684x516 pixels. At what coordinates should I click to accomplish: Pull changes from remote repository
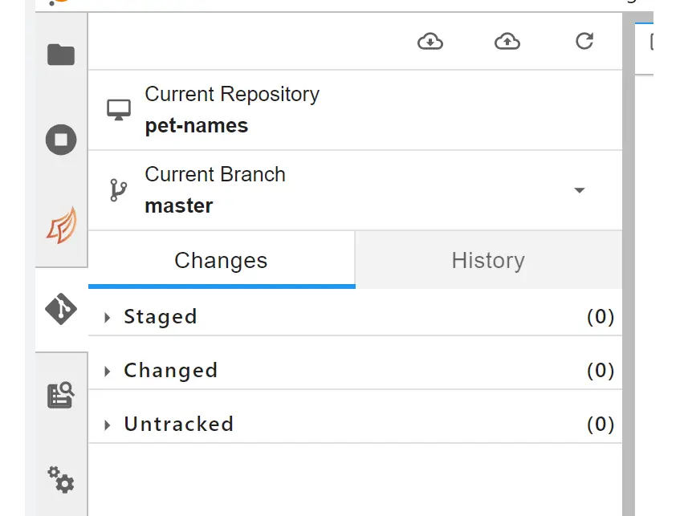click(x=430, y=42)
